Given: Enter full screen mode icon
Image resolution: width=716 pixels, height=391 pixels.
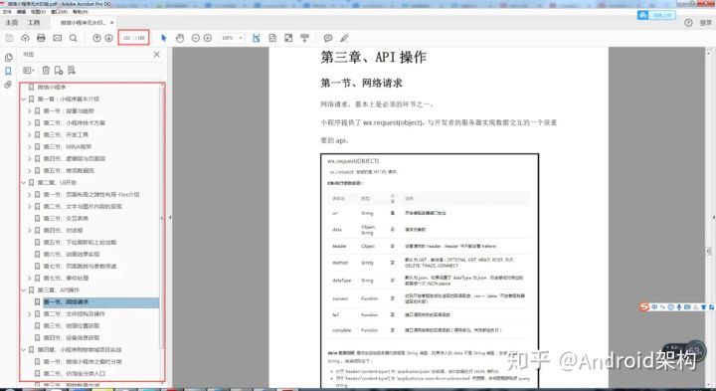Looking at the screenshot, I should pos(288,38).
